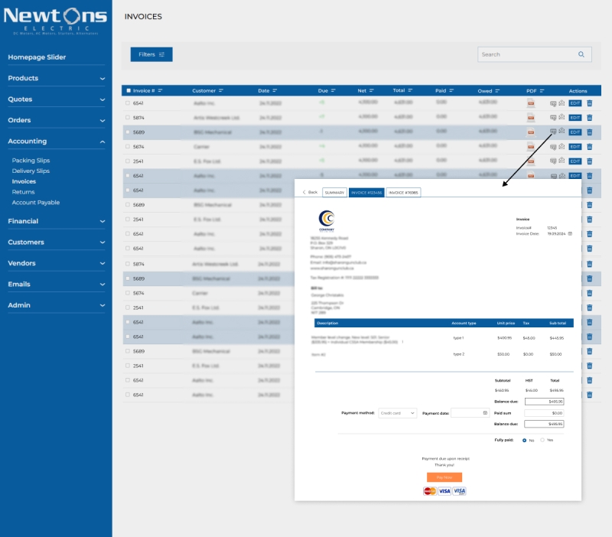Switch to the SUMMARY tab

click(335, 192)
